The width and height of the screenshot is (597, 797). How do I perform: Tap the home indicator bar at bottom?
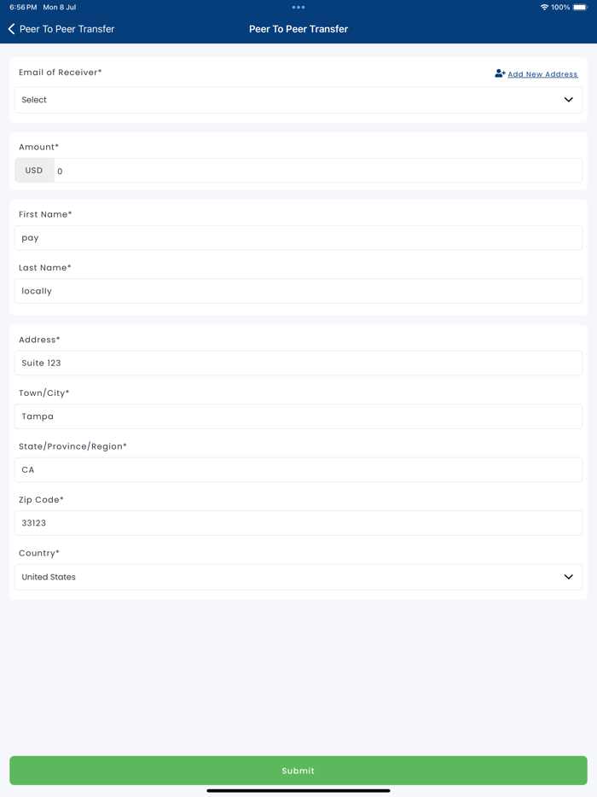(298, 789)
